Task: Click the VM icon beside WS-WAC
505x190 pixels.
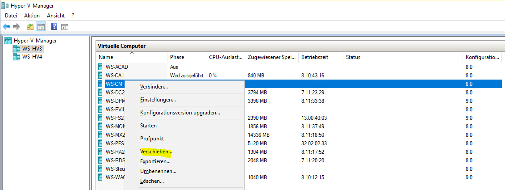Action: [x=101, y=177]
